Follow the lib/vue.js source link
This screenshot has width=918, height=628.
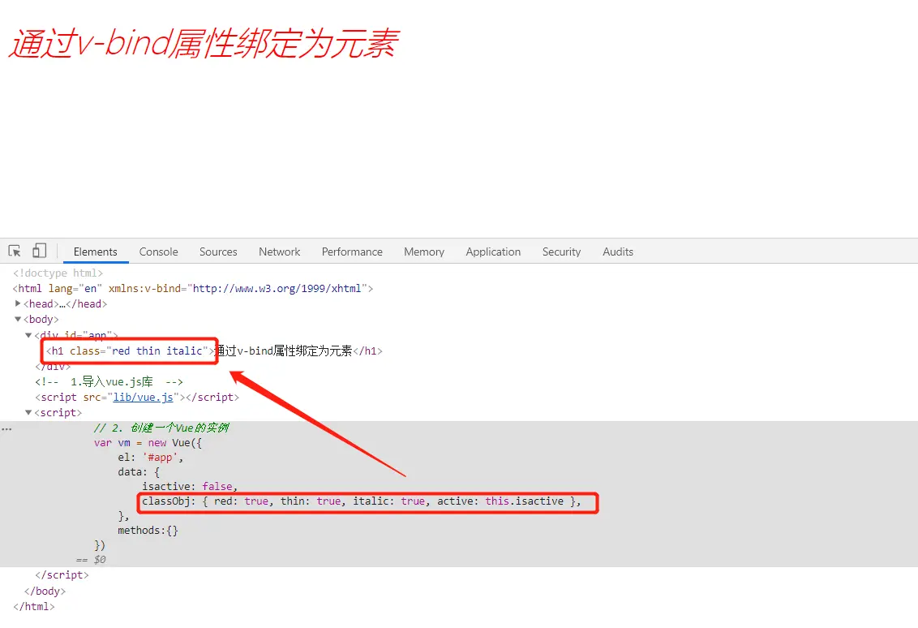click(x=143, y=398)
